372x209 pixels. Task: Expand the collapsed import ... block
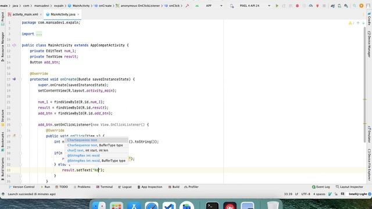(x=39, y=34)
